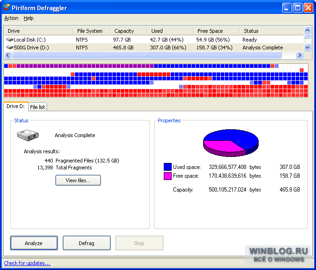Screen dimensions: 316x270
Task: Click the horizontal scrollbar right arrow
Action: (299, 55)
